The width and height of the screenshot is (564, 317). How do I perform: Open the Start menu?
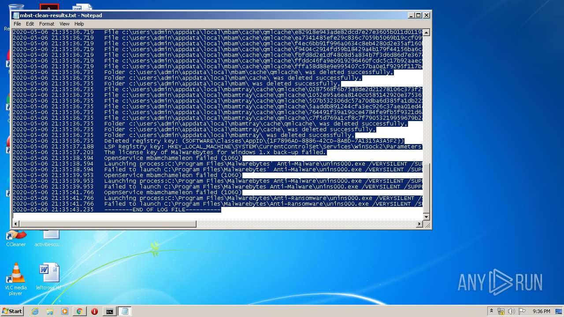(x=12, y=311)
